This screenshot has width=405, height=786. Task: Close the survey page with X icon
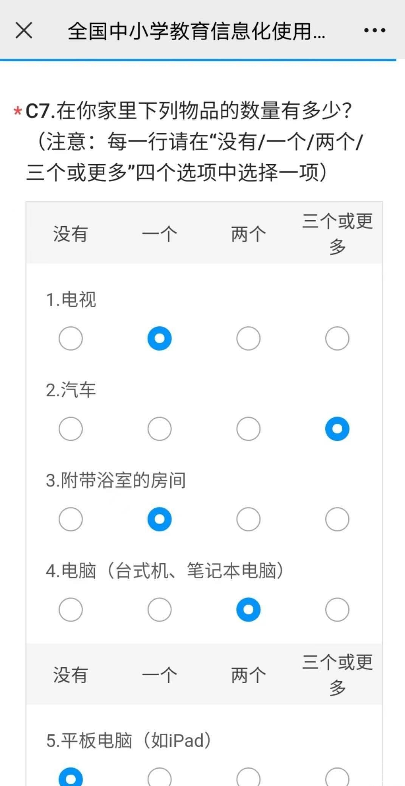24,30
